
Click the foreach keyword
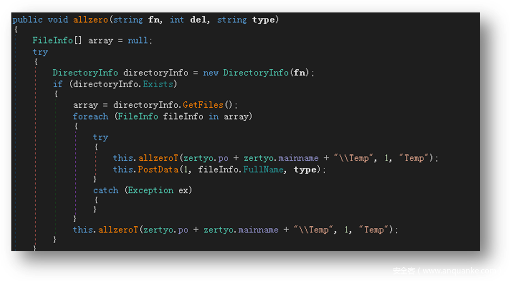[91, 116]
